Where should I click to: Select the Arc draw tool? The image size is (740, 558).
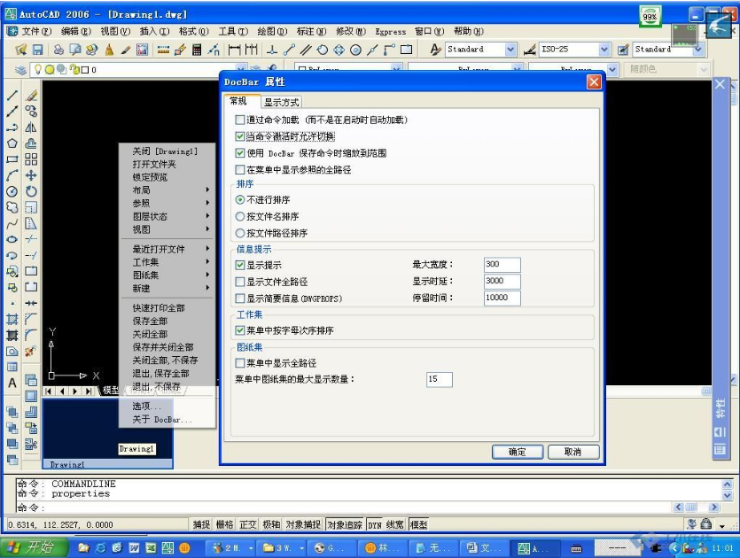[12, 175]
